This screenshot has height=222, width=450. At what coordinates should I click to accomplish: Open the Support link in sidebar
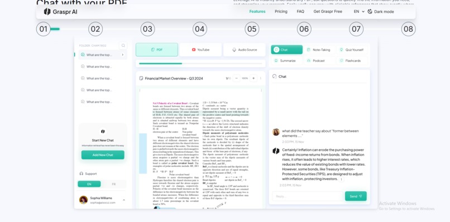[88, 174]
